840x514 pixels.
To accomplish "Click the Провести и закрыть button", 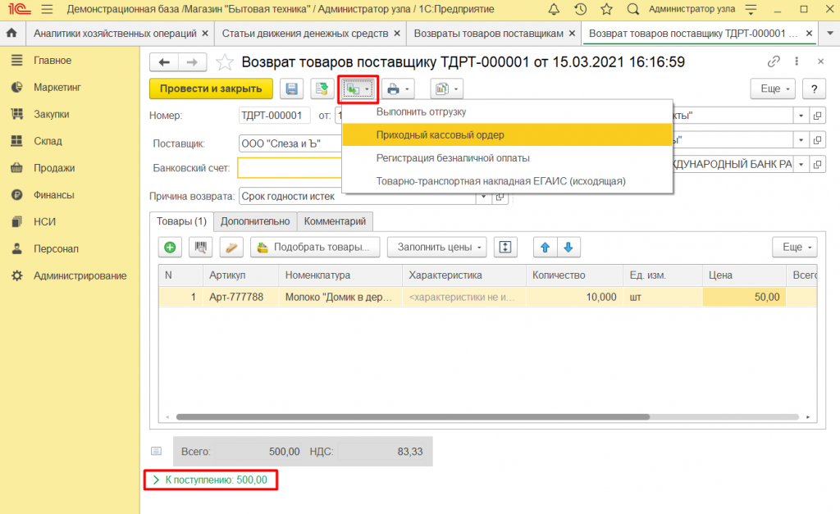I will click(x=211, y=89).
